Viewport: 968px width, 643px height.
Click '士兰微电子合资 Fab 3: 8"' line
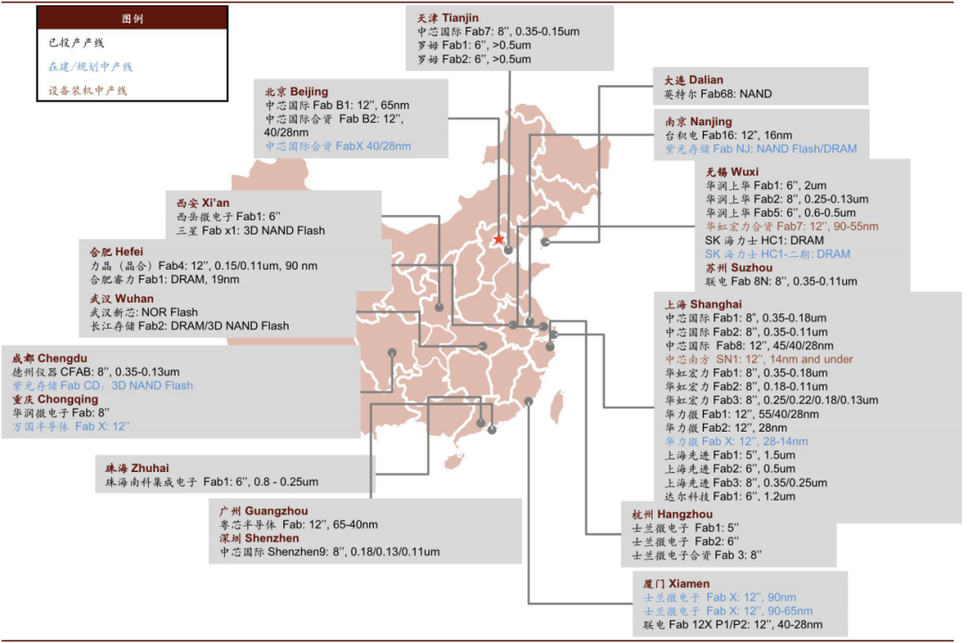696,555
